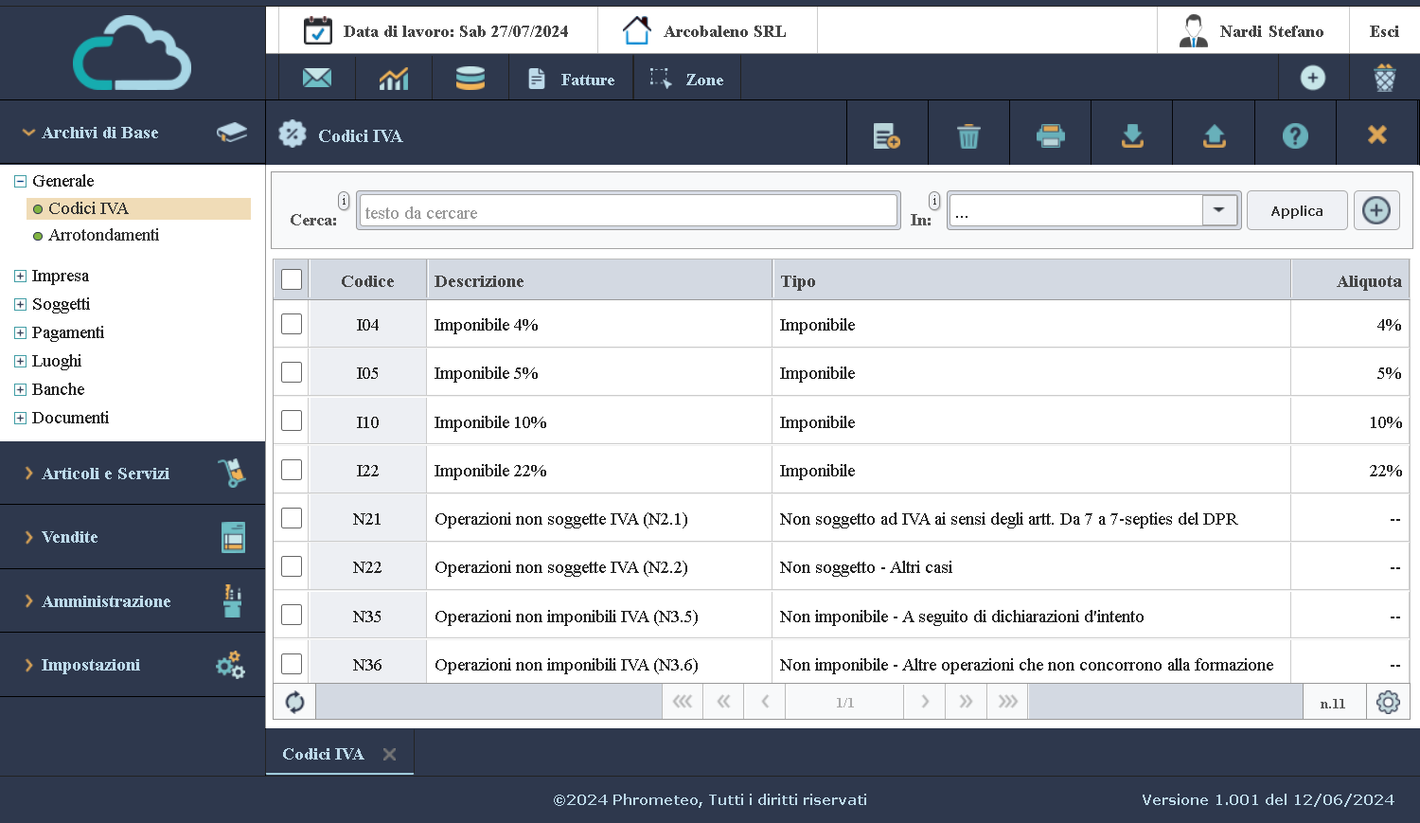This screenshot has height=823, width=1420.
Task: Type in the 'testo da cercare' search field
Action: (x=628, y=209)
